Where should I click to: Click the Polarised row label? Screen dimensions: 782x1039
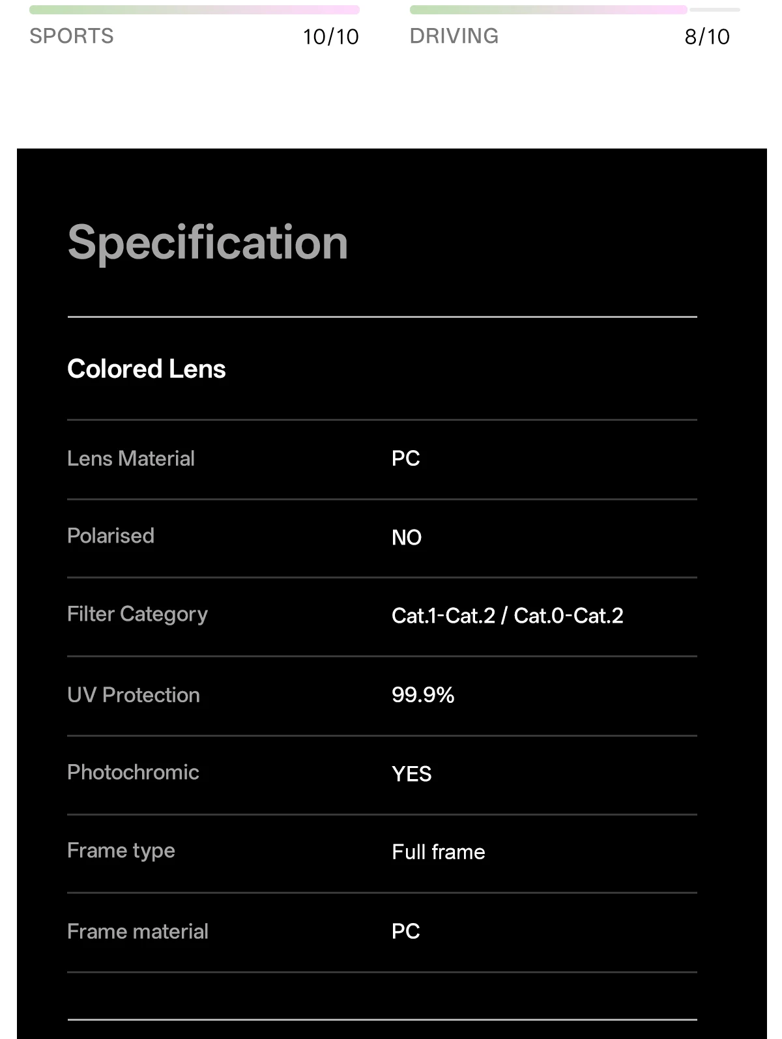111,536
